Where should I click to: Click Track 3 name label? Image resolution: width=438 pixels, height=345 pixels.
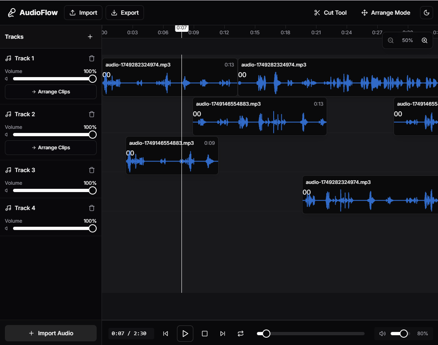[25, 170]
